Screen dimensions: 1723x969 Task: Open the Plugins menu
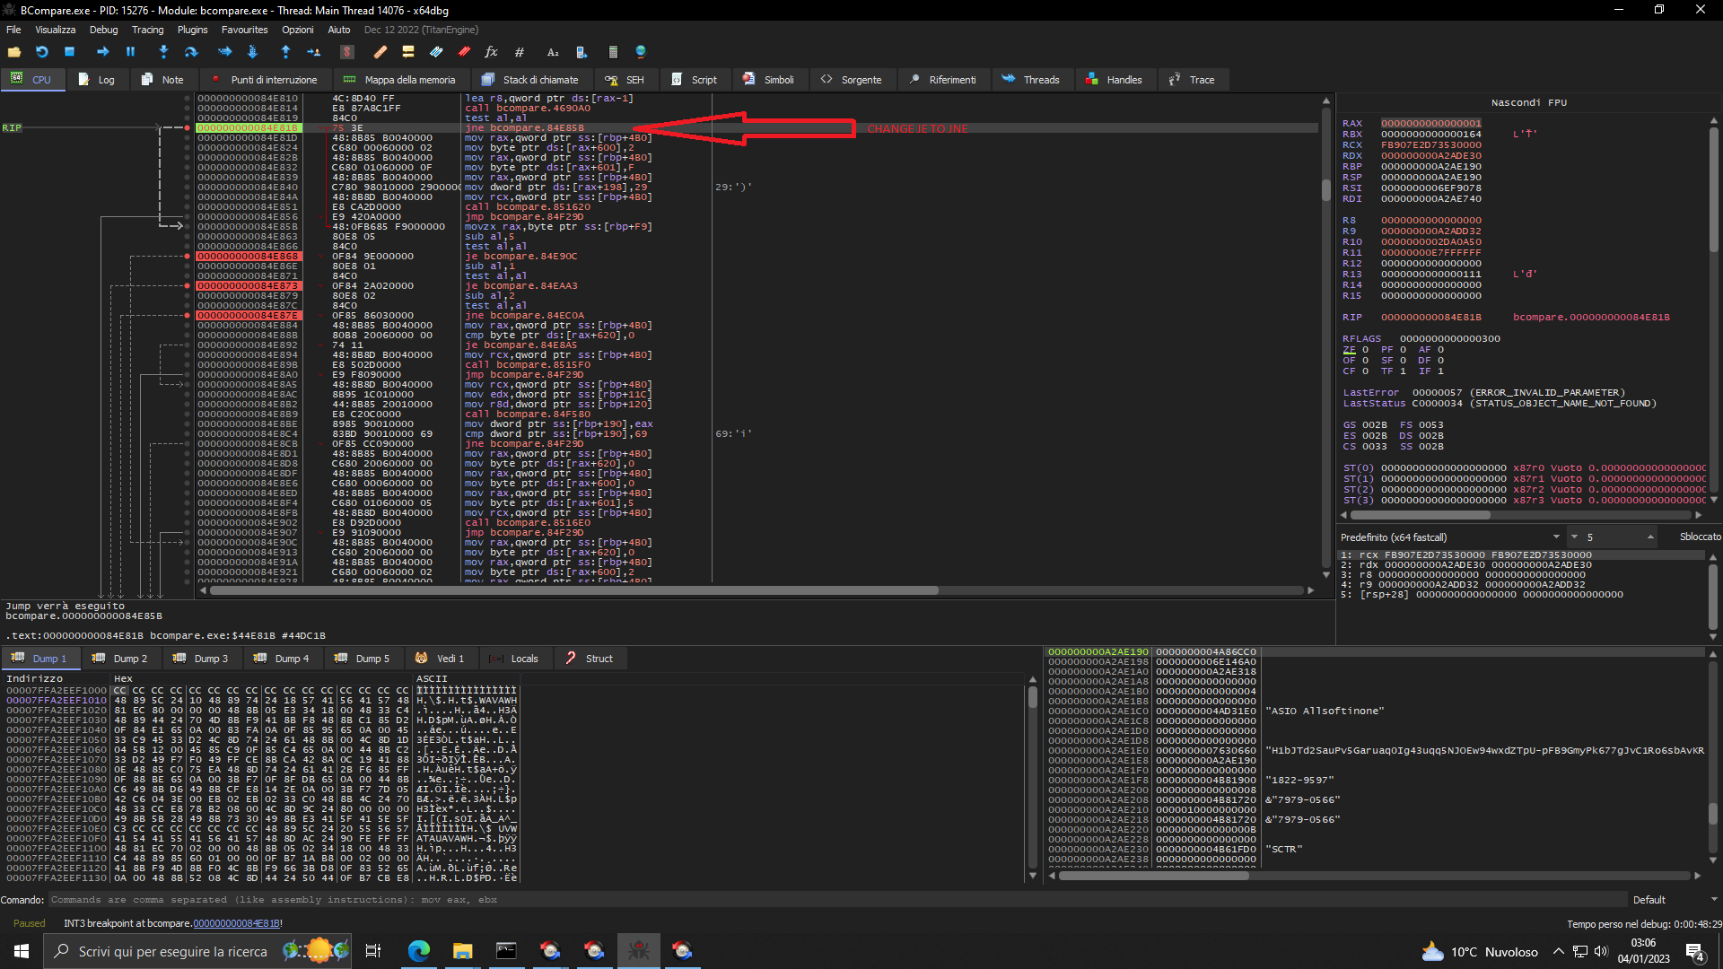192,30
